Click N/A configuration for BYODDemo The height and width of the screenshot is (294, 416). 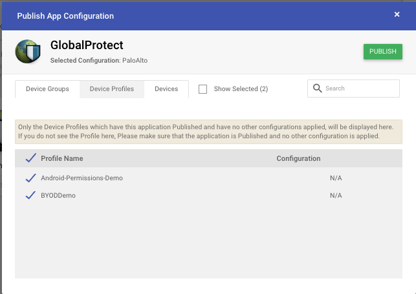coord(336,196)
